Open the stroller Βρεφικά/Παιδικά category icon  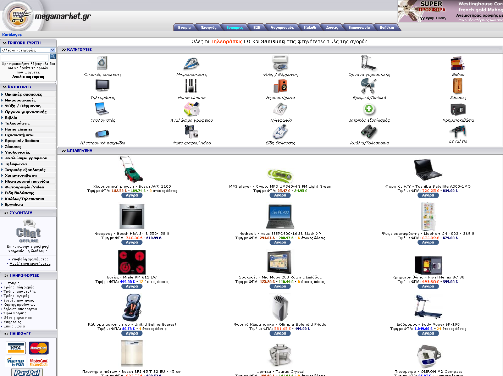(369, 86)
